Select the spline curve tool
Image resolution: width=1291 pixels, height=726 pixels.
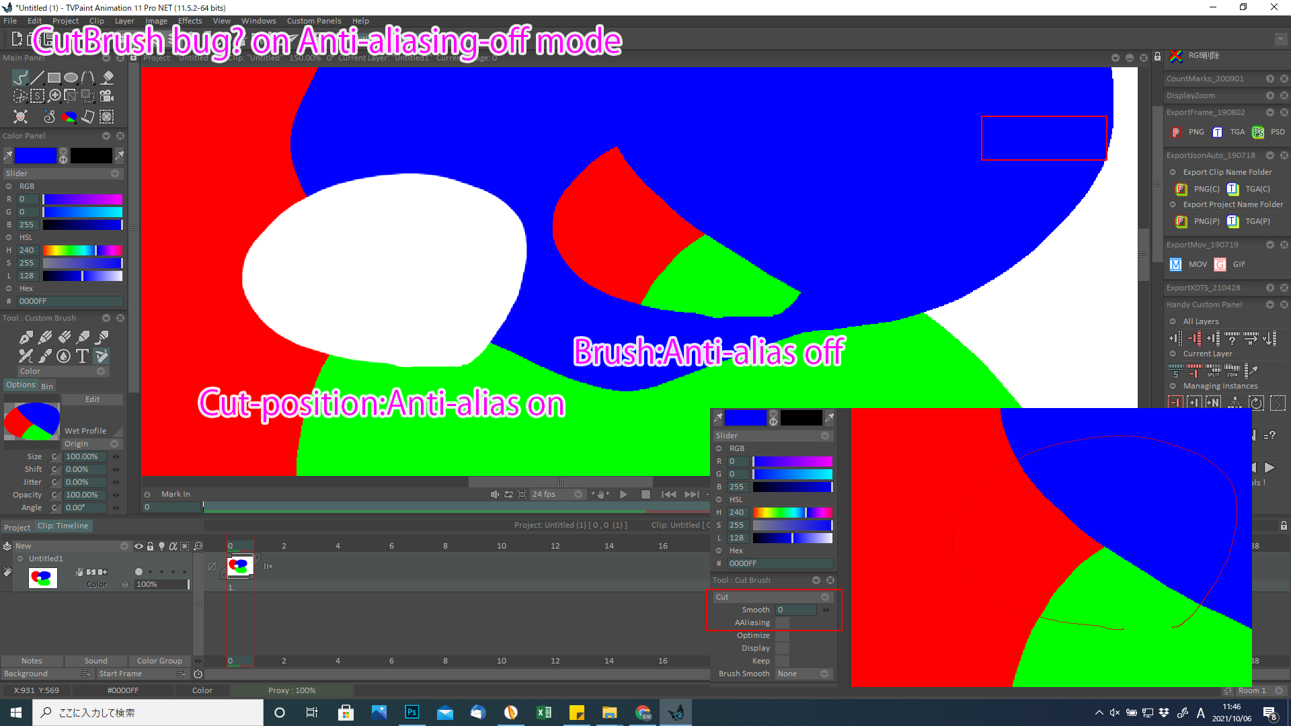point(88,77)
